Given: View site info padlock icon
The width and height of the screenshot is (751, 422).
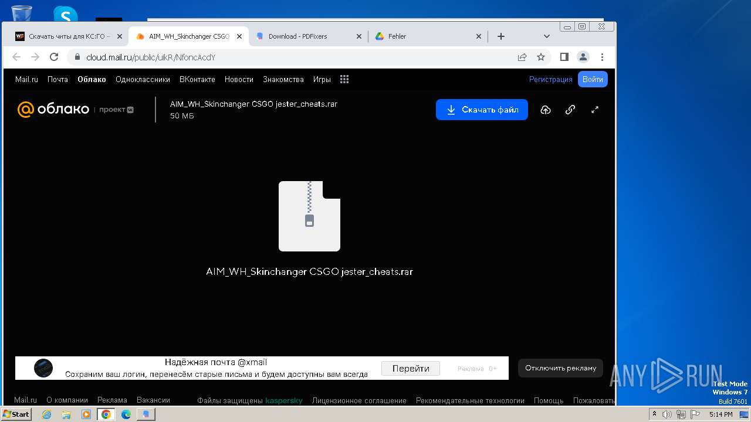Looking at the screenshot, I should (x=77, y=57).
